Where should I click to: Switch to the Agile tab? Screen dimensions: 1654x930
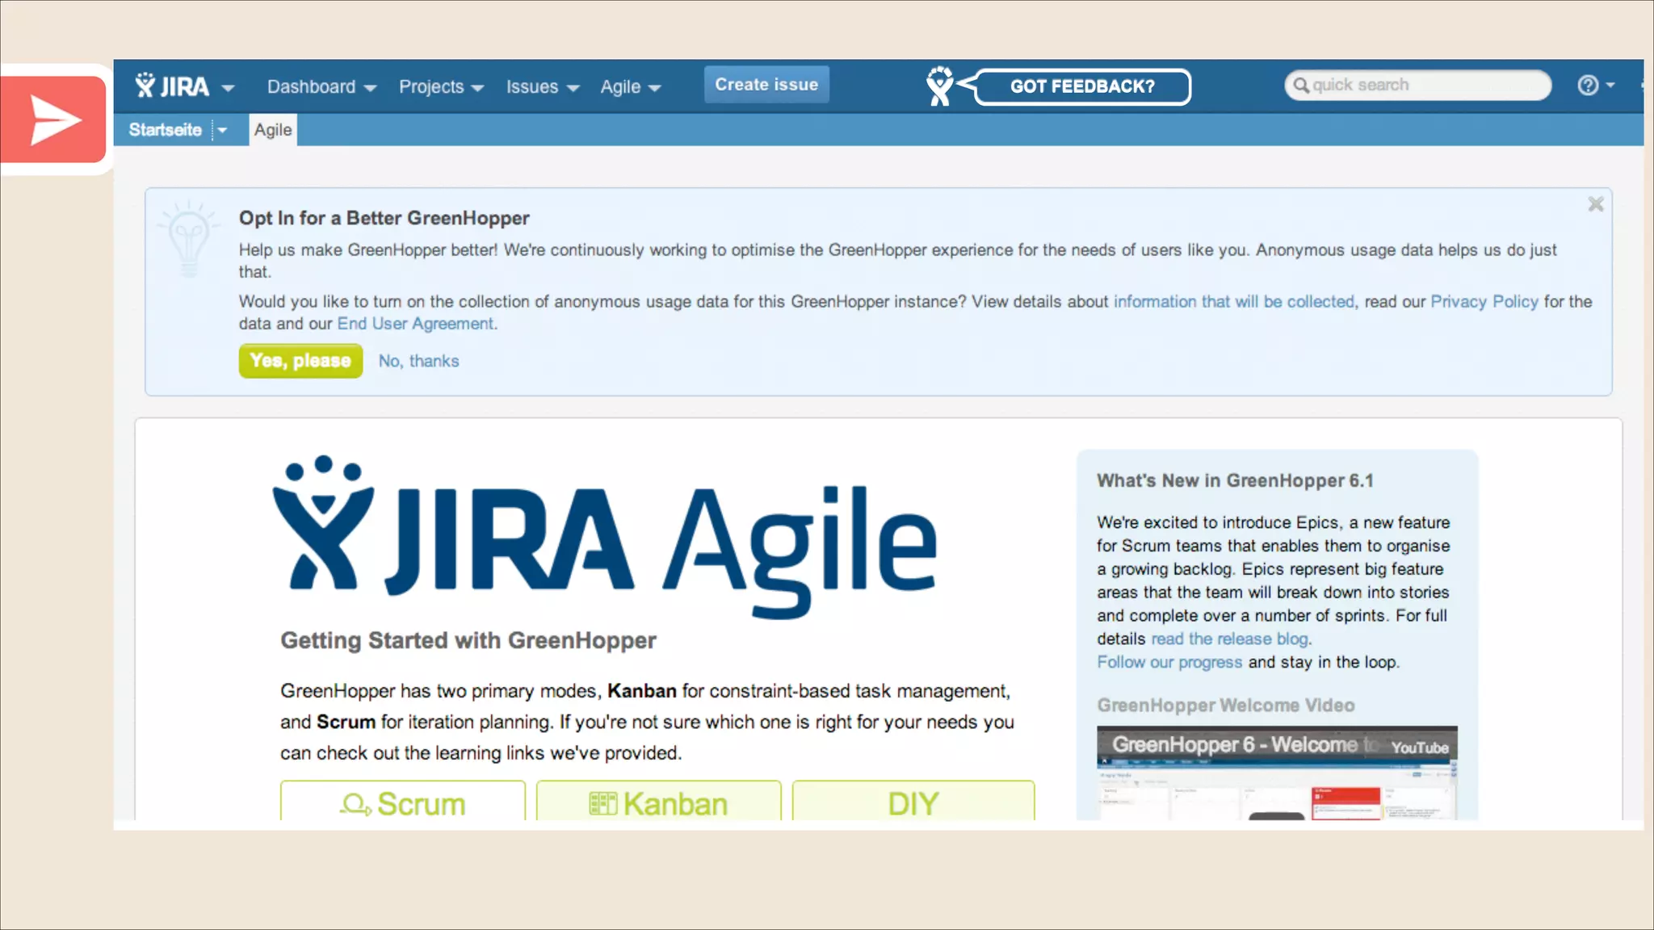click(x=273, y=130)
